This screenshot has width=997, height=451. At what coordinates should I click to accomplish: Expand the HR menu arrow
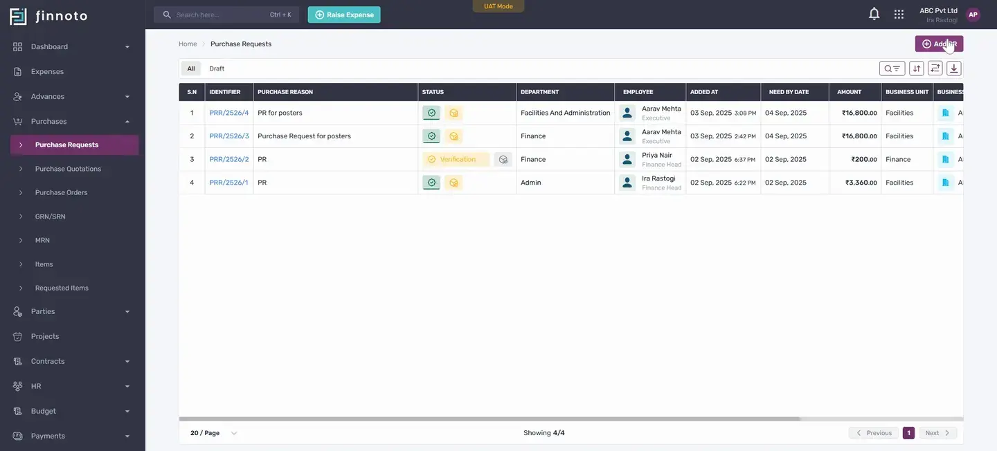[x=127, y=387]
